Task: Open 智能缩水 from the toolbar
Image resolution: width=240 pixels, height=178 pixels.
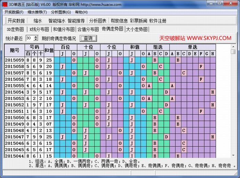Action: point(57,21)
